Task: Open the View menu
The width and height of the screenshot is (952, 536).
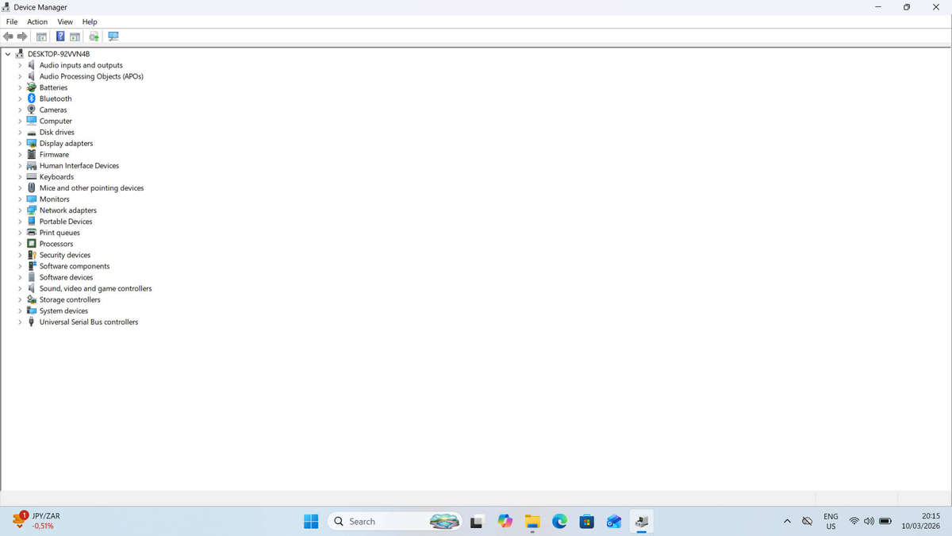Action: pyautogui.click(x=65, y=21)
